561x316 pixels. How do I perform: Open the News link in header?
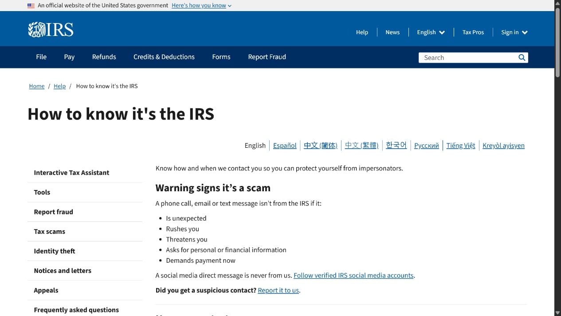[392, 32]
